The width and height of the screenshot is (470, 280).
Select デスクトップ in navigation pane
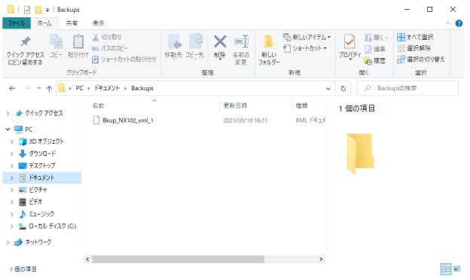[42, 166]
